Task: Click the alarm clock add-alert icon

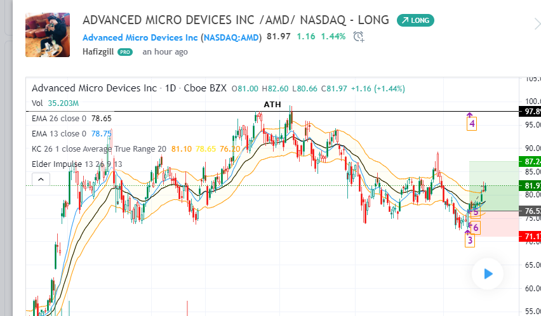Action: point(359,37)
